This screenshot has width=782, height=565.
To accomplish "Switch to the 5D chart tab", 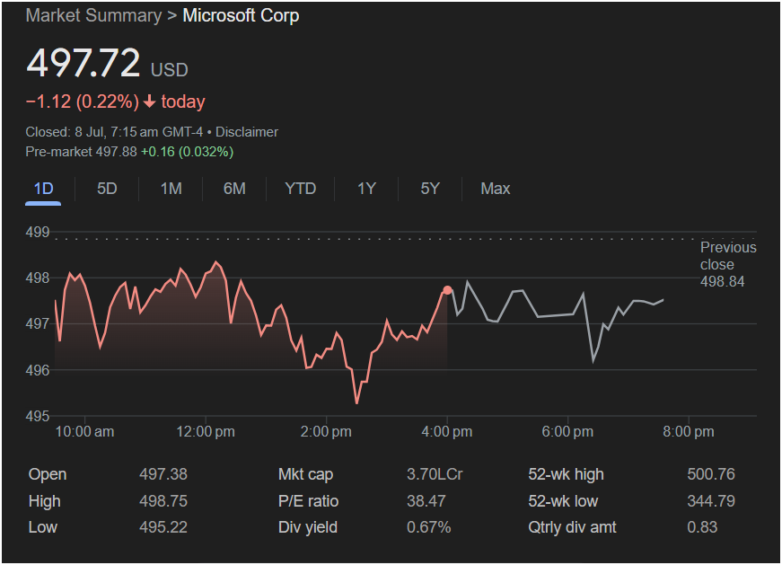I will coord(107,189).
